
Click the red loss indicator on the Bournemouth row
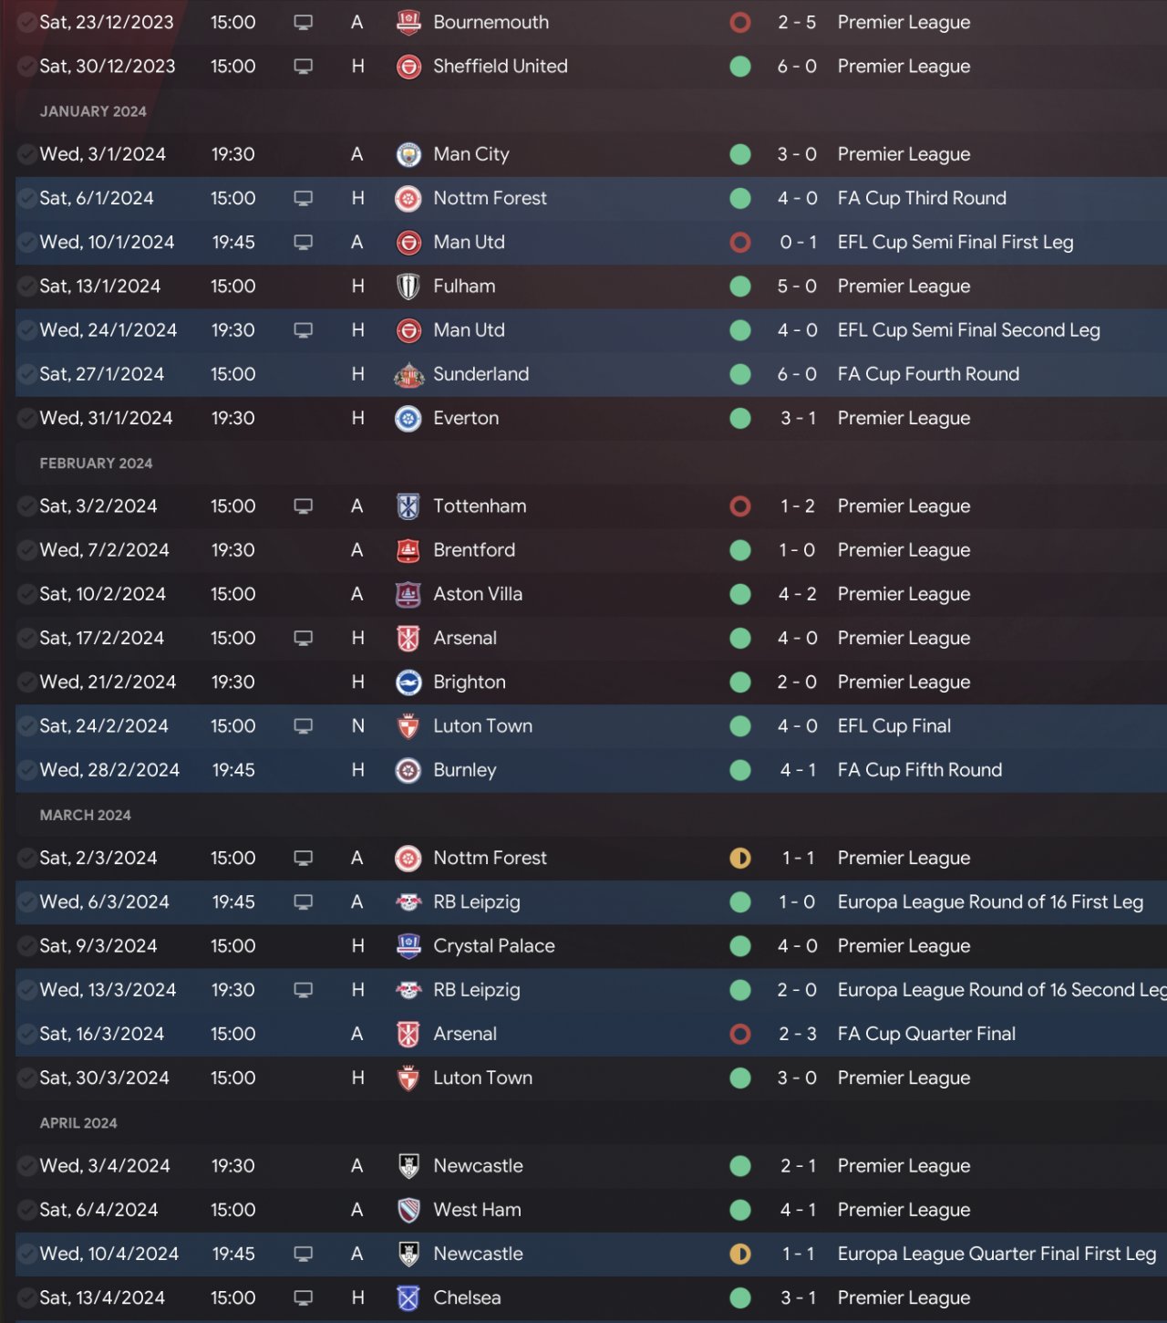[x=740, y=22]
